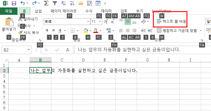Decrease font size with smaller 가 icon
This screenshot has width=211, height=111.
tap(112, 21)
